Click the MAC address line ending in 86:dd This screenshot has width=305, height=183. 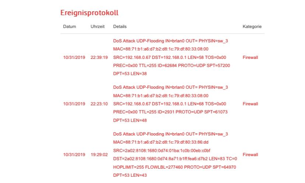click(161, 142)
